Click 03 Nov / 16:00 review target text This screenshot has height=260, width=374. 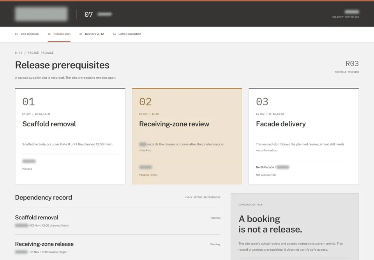click(48, 252)
